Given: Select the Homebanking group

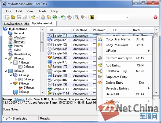Looking at the screenshot, I should point(23,54).
